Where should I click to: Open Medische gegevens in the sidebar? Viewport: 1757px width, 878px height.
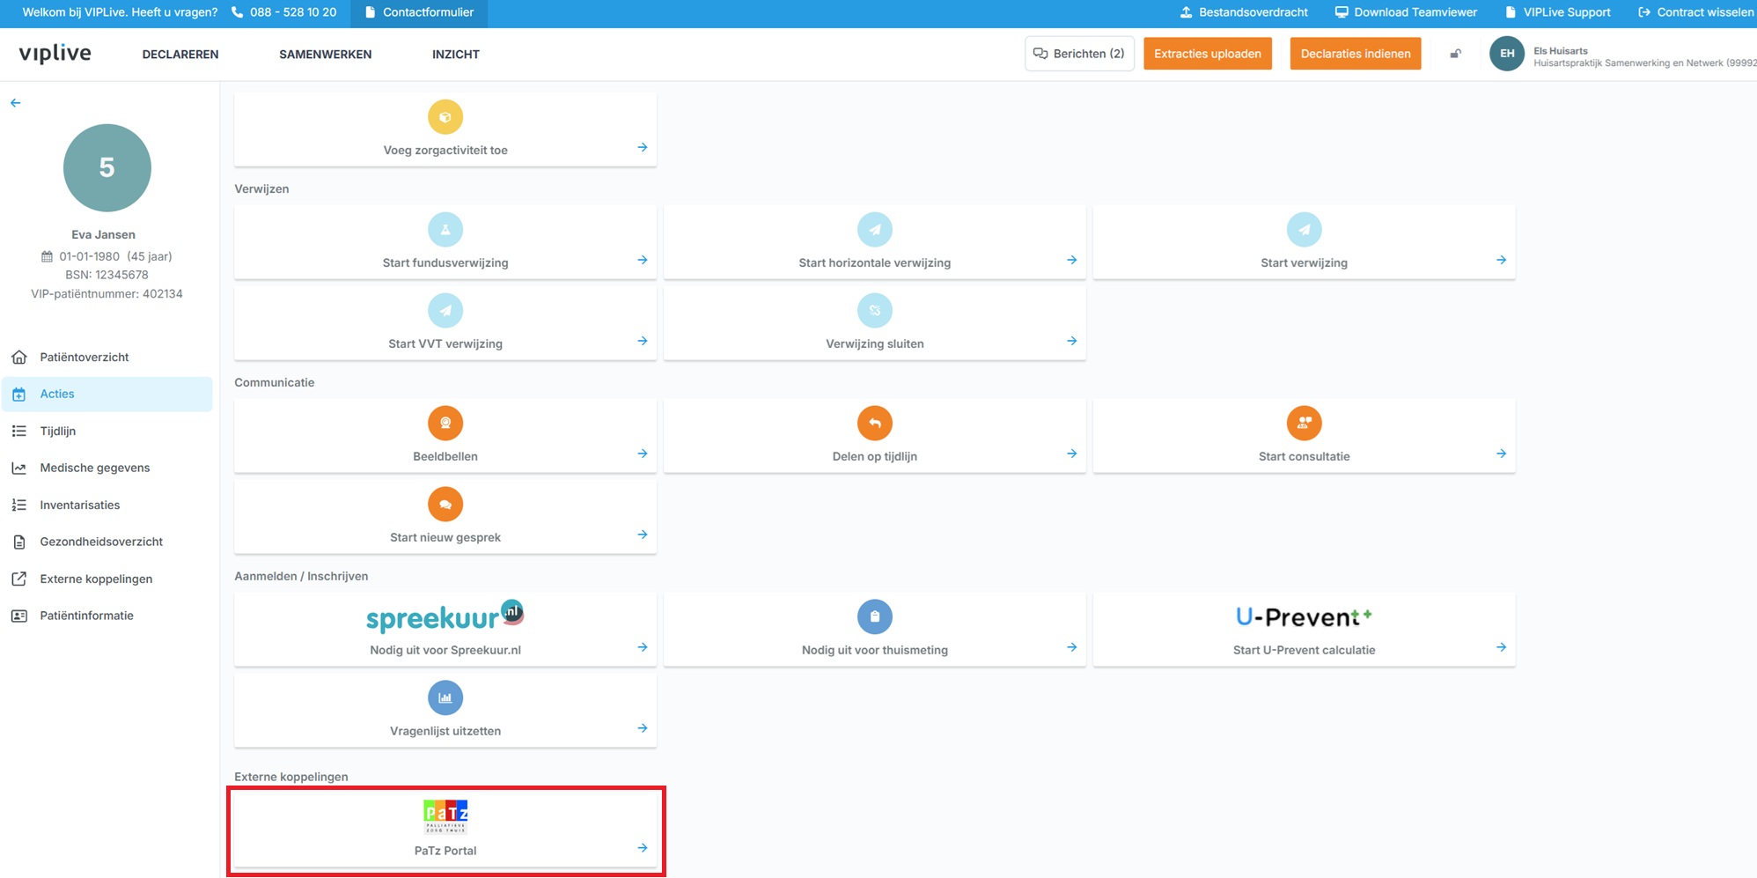(x=94, y=469)
